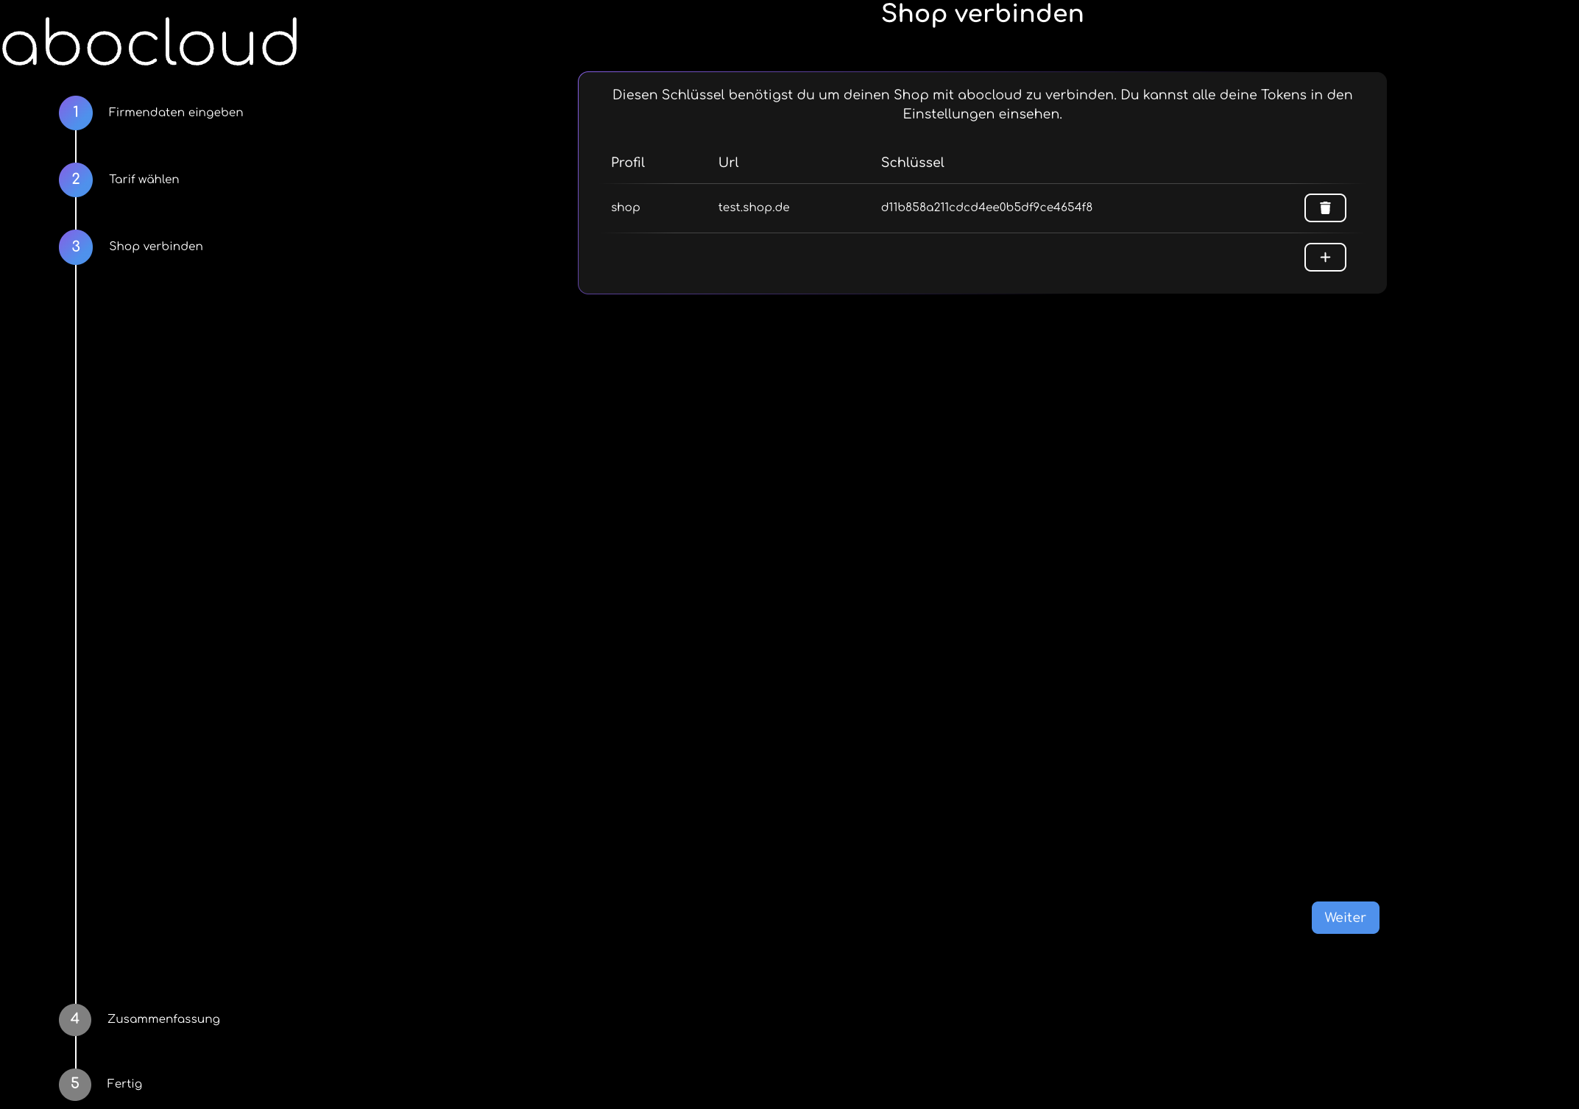Click key d11b858a211cdcd4ee0b5df9ce4654f8
The image size is (1579, 1109).
986,207
